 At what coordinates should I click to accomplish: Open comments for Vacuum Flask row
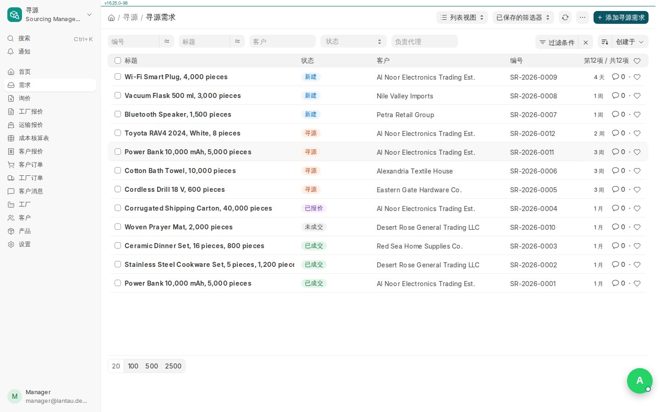(x=618, y=96)
